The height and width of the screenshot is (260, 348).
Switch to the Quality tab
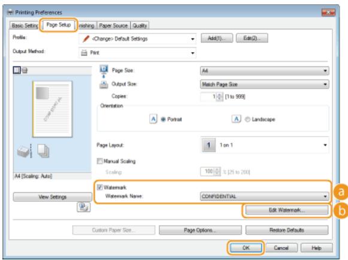pos(140,26)
